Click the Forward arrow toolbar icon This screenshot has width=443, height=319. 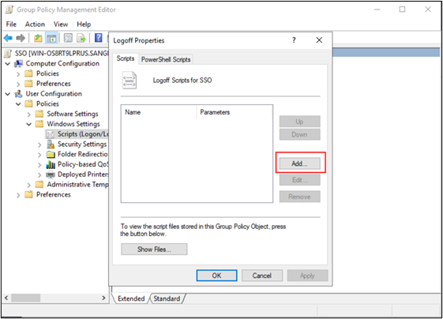click(21, 38)
